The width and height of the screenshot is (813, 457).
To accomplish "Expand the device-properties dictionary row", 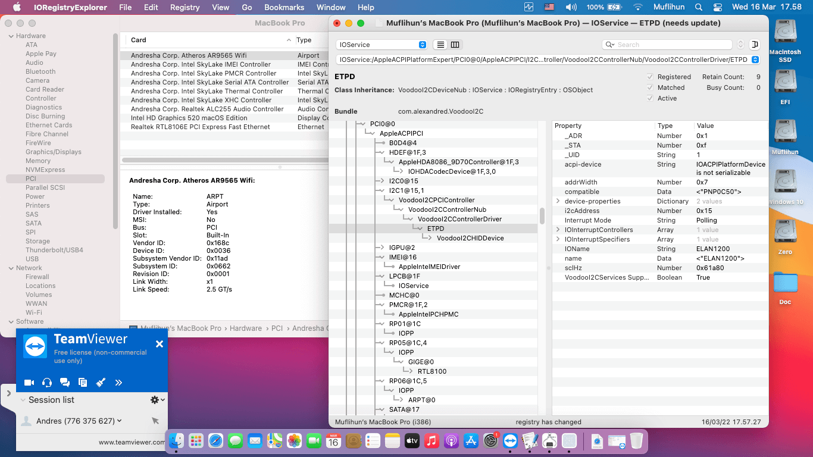I will coord(558,201).
